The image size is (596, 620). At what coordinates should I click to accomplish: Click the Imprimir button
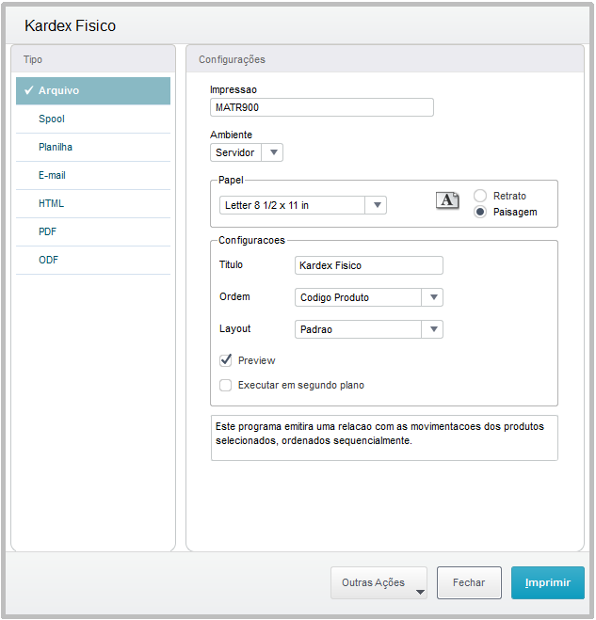(x=547, y=582)
